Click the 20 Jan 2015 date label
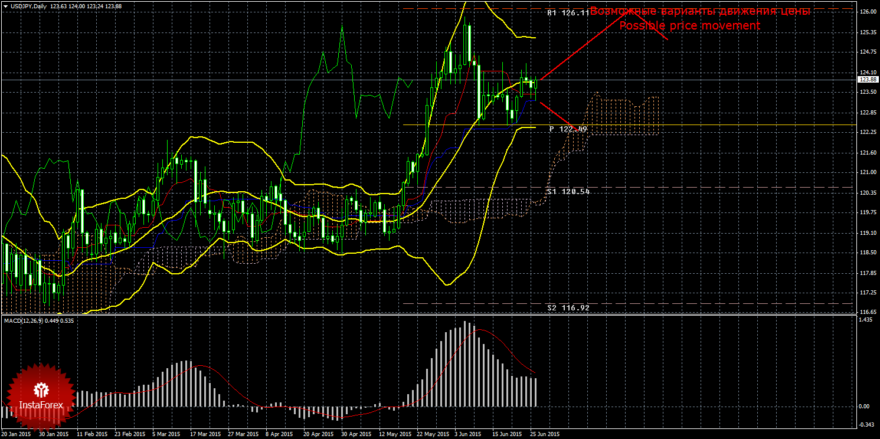The height and width of the screenshot is (439, 880). 17,434
